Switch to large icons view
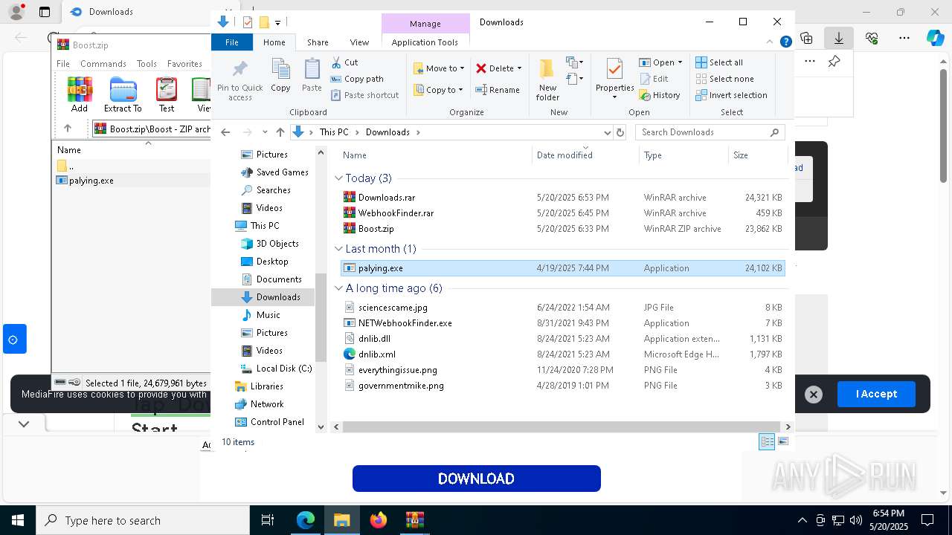This screenshot has height=535, width=952. (x=782, y=442)
